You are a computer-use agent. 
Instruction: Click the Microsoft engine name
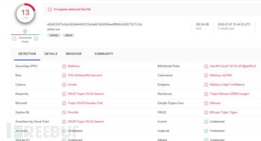pos(21,103)
